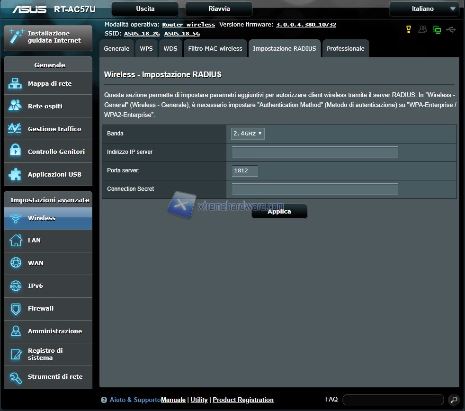
Task: Click the search magnifier icon next to FAQ
Action: click(x=453, y=400)
